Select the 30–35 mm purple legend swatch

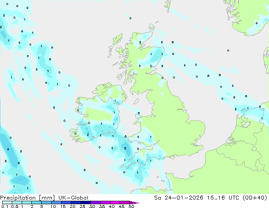(x=95, y=202)
